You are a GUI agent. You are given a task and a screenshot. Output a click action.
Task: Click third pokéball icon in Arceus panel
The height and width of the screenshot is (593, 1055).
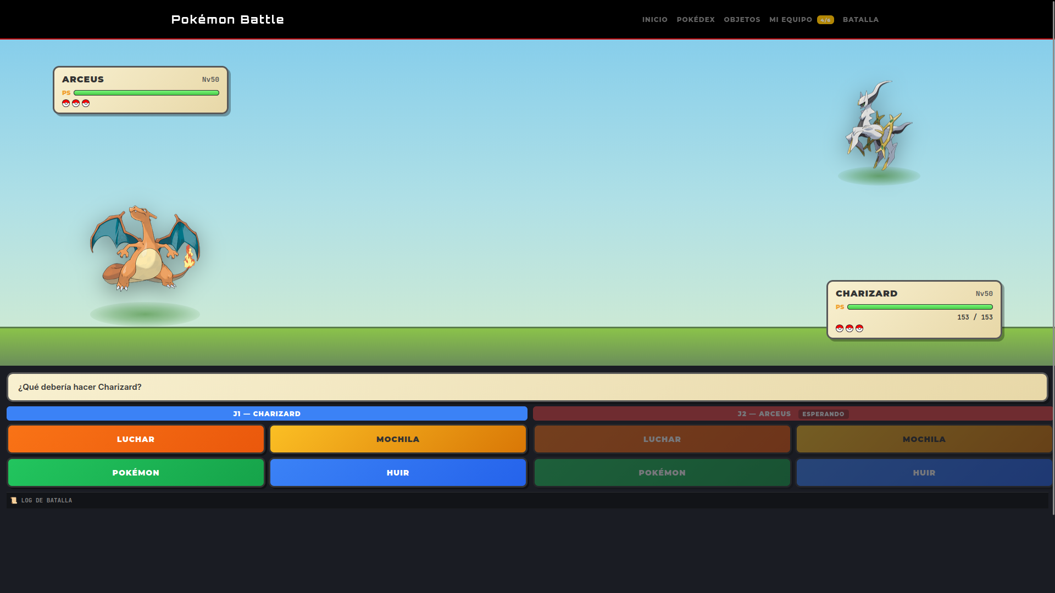tap(86, 103)
